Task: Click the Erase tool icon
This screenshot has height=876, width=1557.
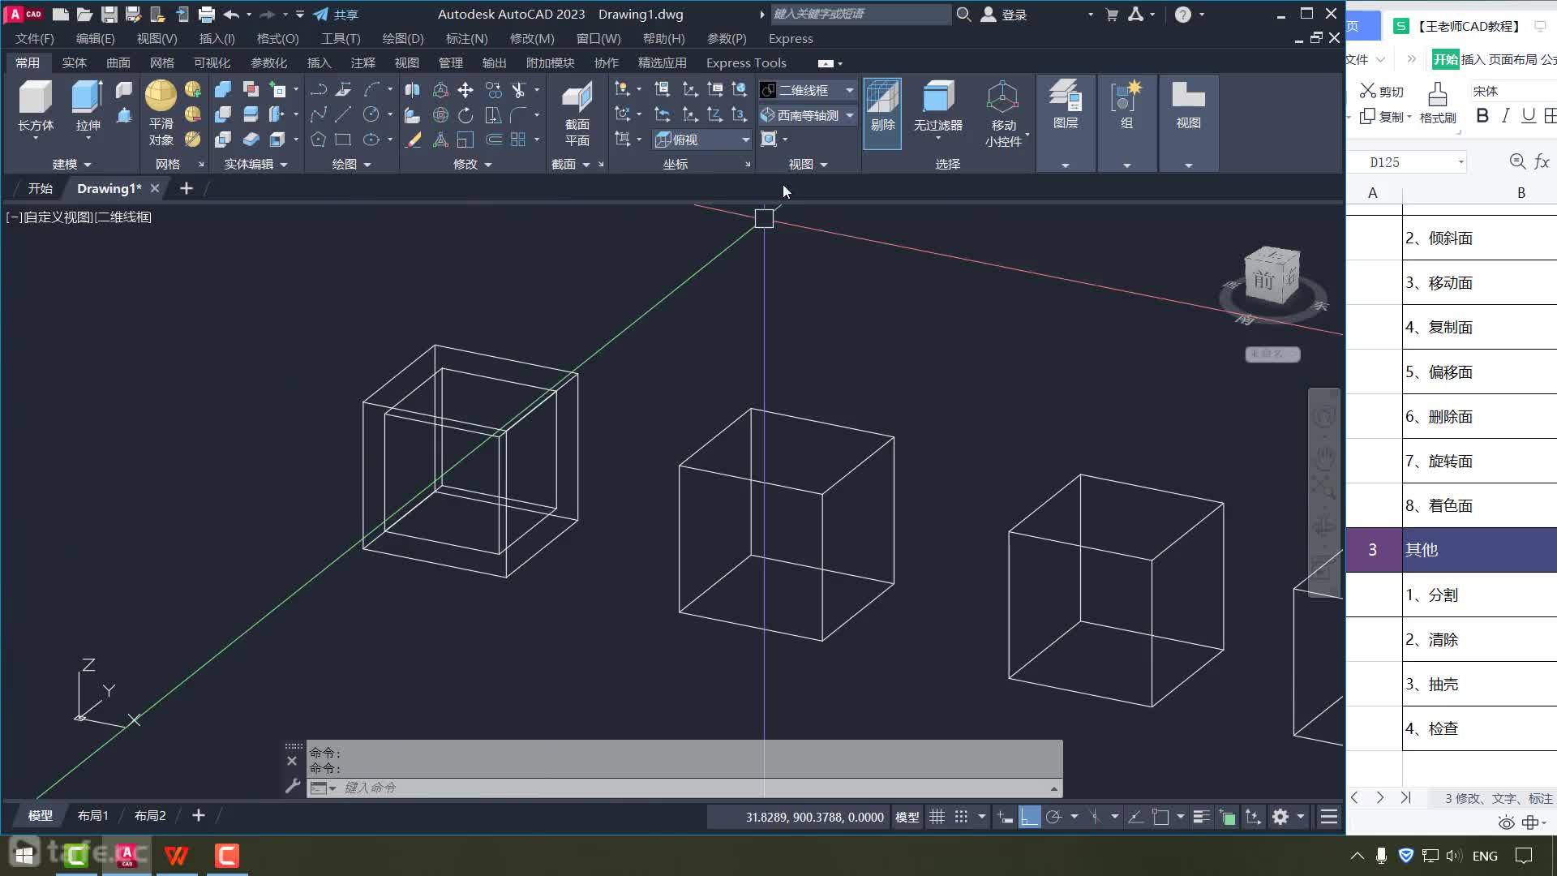Action: click(x=414, y=140)
